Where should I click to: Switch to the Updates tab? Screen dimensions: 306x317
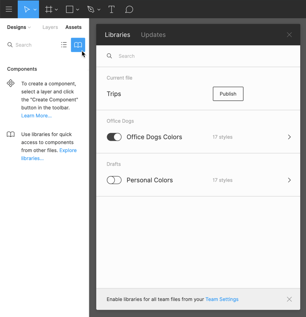(153, 35)
